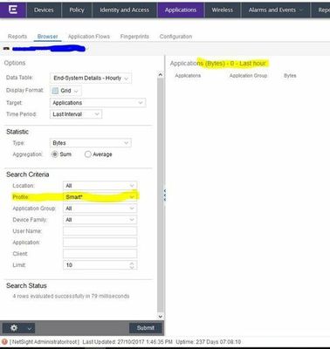Click the scroll up arrow in Options panel

click(x=161, y=75)
